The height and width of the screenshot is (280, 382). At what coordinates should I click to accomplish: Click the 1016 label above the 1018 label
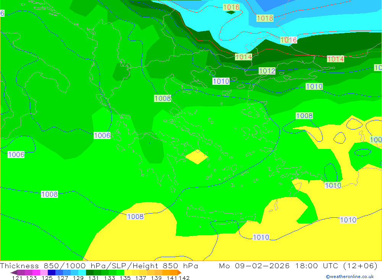(x=231, y=7)
